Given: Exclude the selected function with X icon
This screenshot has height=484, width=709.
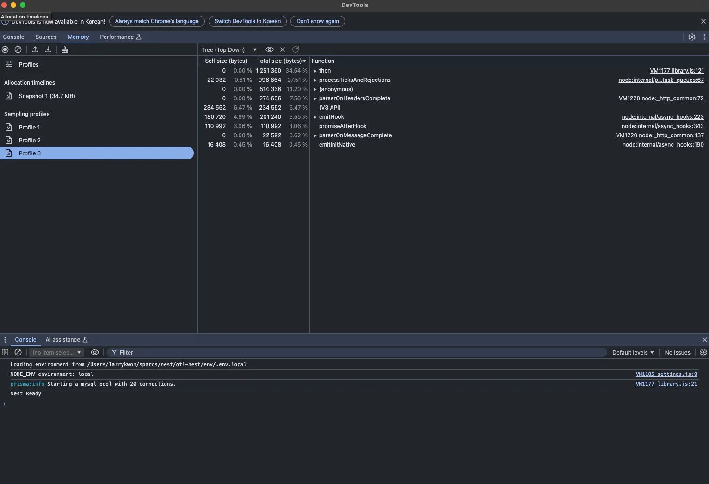Looking at the screenshot, I should click(x=283, y=49).
